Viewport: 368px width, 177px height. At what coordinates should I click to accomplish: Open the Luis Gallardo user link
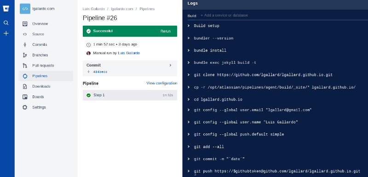[x=129, y=53]
